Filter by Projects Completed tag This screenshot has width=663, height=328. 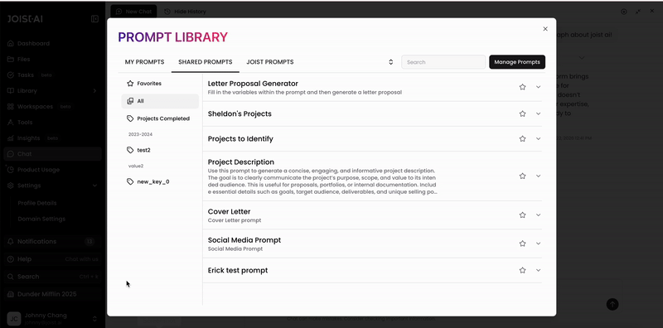point(160,118)
